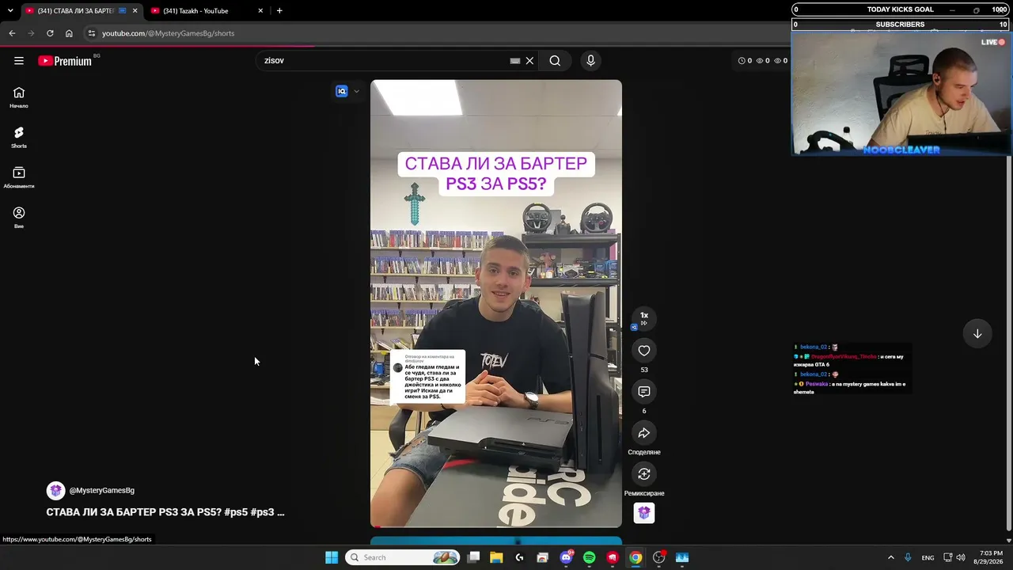The height and width of the screenshot is (570, 1013).
Task: Remix the short via Ремиксиране button
Action: point(644,474)
